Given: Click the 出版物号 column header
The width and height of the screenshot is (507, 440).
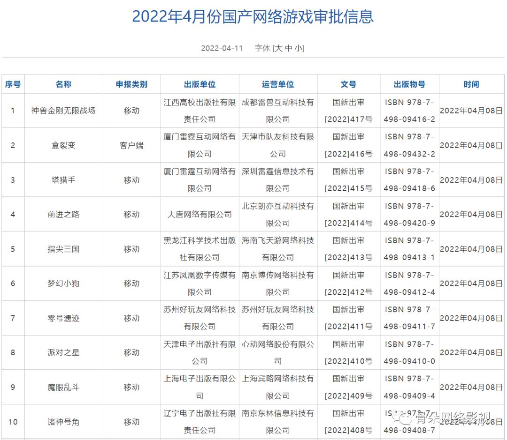Looking at the screenshot, I should 409,84.
